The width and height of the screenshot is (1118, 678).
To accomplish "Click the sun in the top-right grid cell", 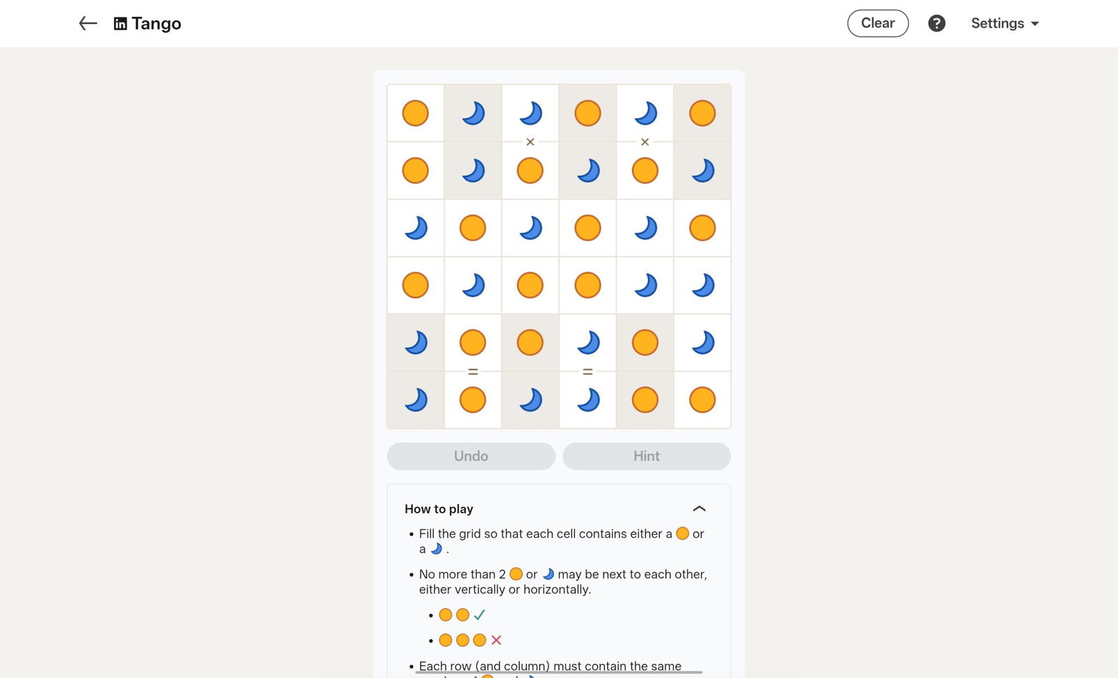I will click(x=702, y=113).
